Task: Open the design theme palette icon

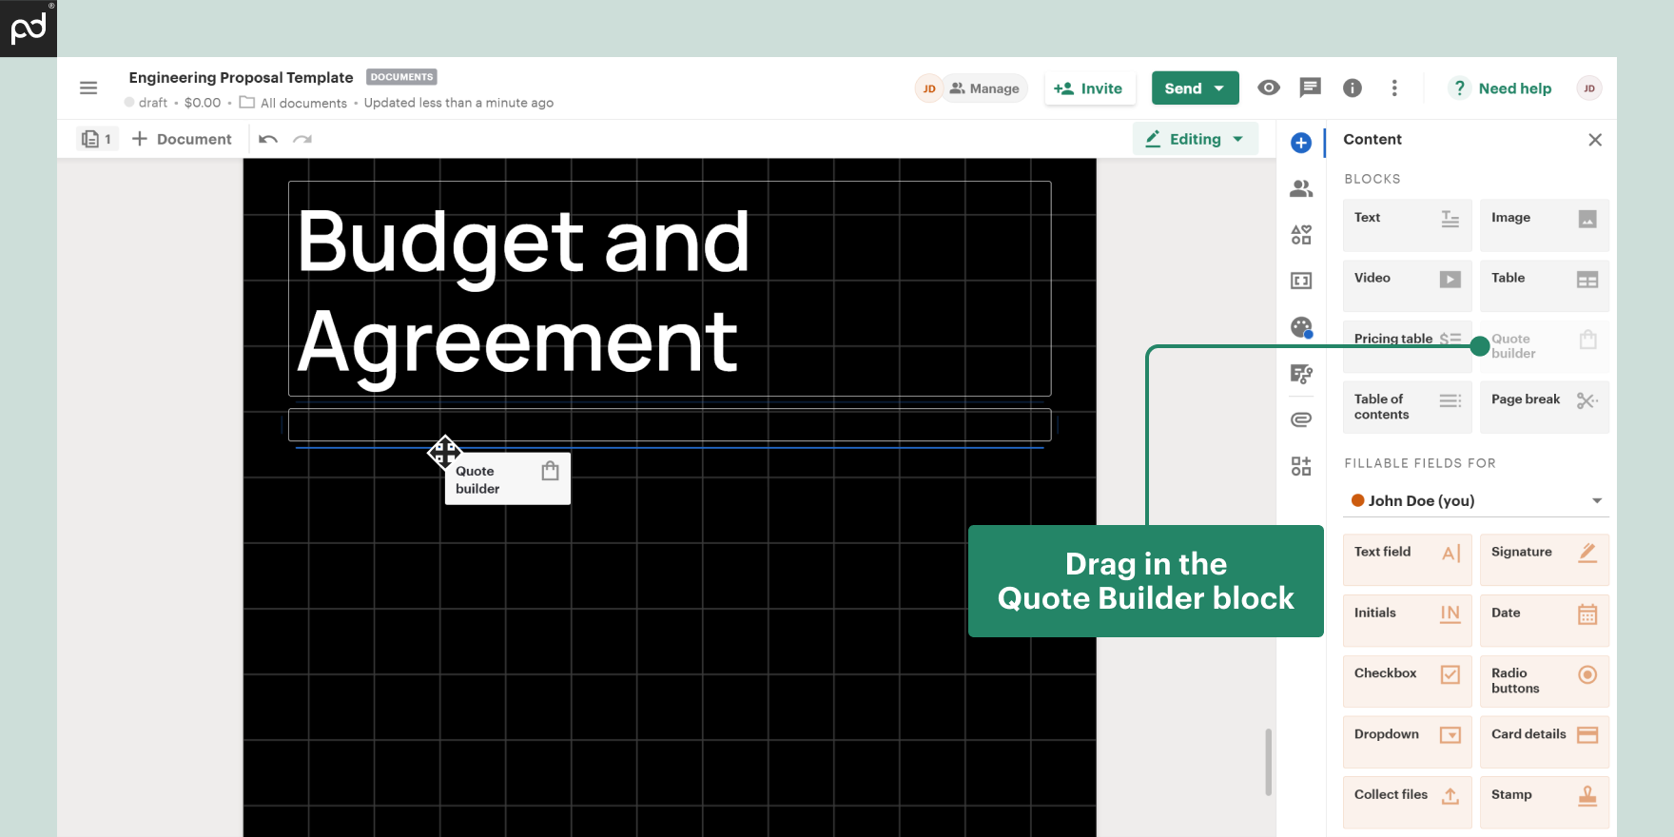Action: (x=1301, y=327)
